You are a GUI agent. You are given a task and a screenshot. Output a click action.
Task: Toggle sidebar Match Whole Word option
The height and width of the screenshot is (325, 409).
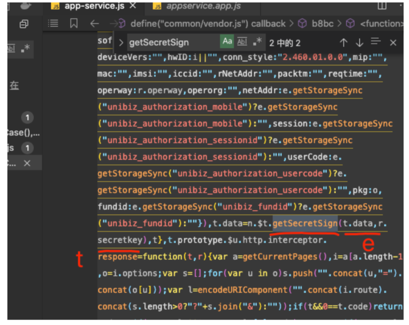click(11, 48)
